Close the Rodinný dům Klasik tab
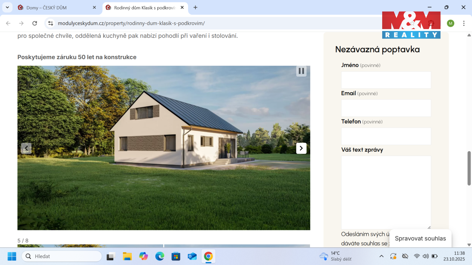 pos(182,8)
